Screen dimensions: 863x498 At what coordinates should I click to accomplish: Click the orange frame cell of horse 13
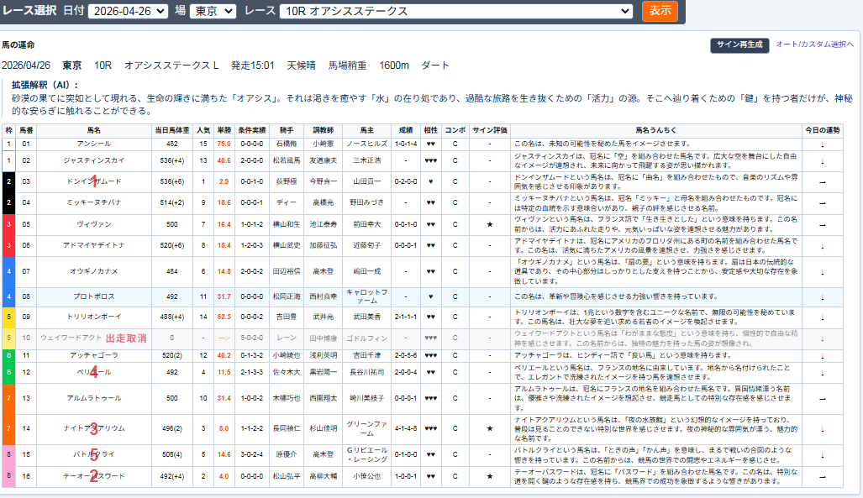pyautogui.click(x=8, y=398)
